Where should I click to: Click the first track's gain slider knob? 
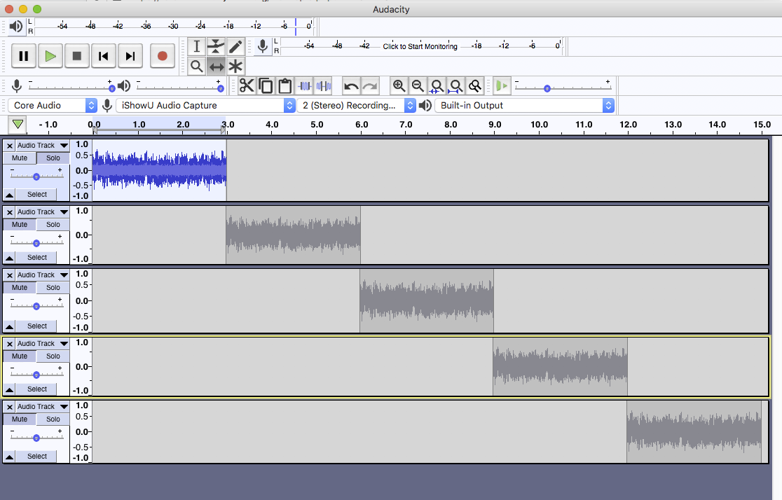click(36, 176)
